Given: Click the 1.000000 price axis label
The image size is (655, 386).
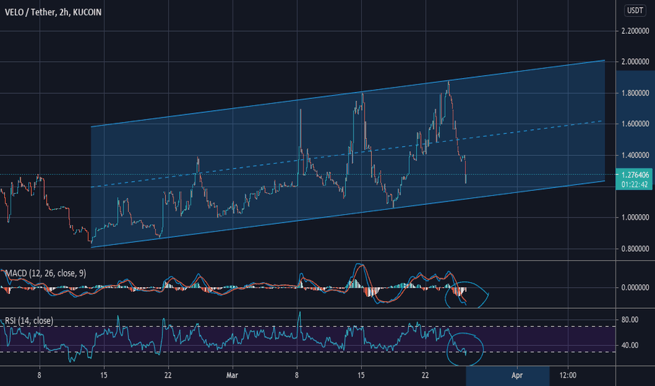Looking at the screenshot, I should [x=635, y=218].
